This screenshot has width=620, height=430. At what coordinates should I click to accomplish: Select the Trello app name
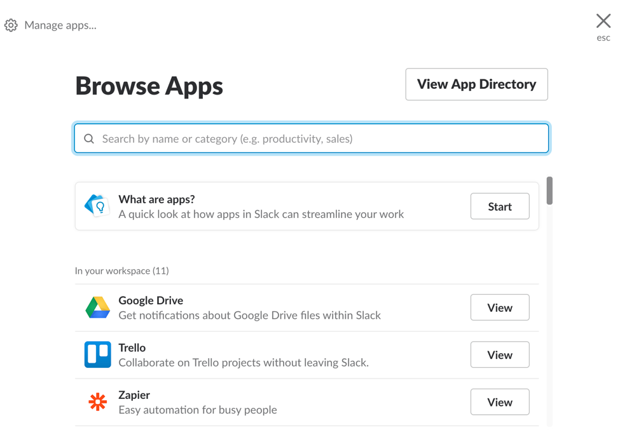[132, 347]
